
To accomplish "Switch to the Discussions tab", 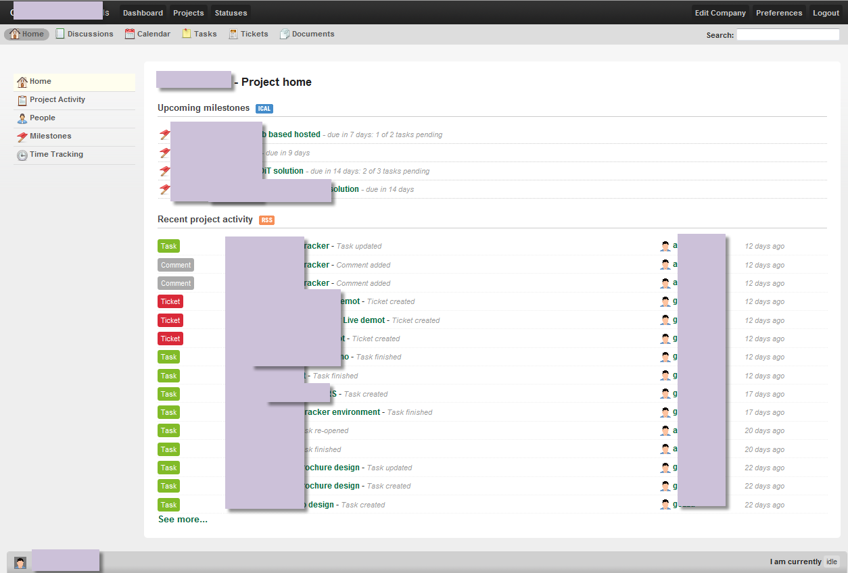I will pyautogui.click(x=85, y=34).
